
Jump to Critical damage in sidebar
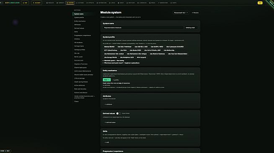[79, 78]
